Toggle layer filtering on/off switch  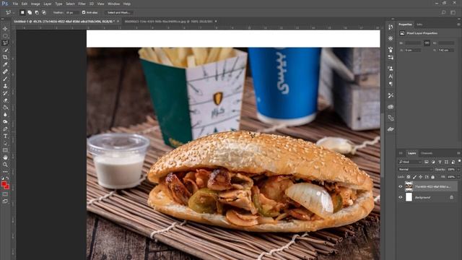459,161
